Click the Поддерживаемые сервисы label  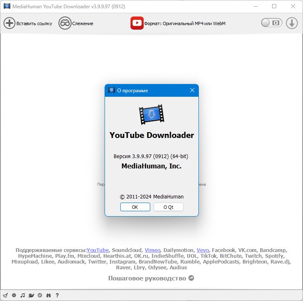point(51,250)
